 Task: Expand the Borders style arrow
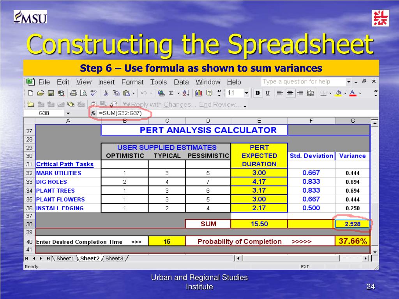tap(330, 93)
